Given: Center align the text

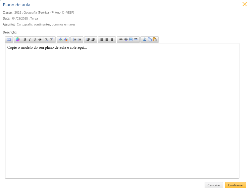Looking at the screenshot, I should click(x=107, y=39).
